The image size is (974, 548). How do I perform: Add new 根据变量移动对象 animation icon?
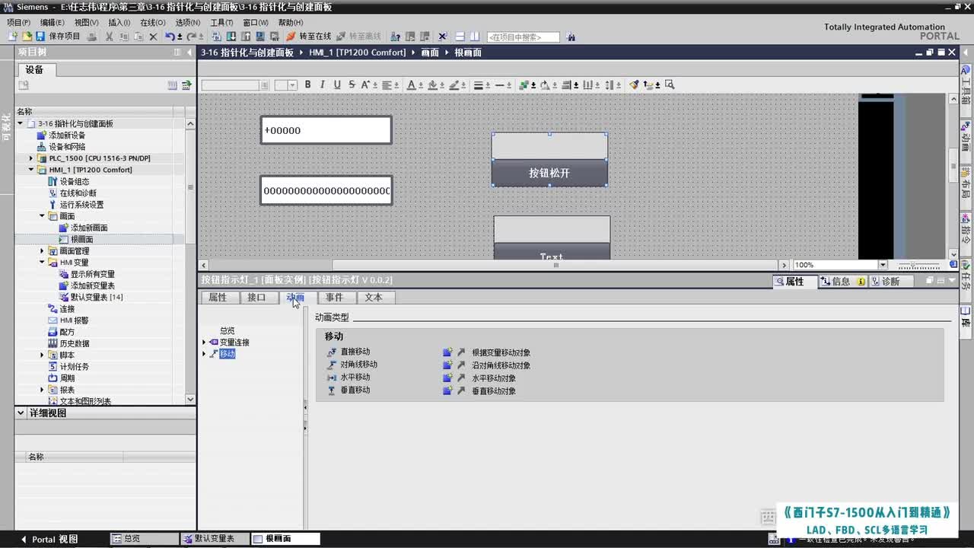click(x=447, y=352)
